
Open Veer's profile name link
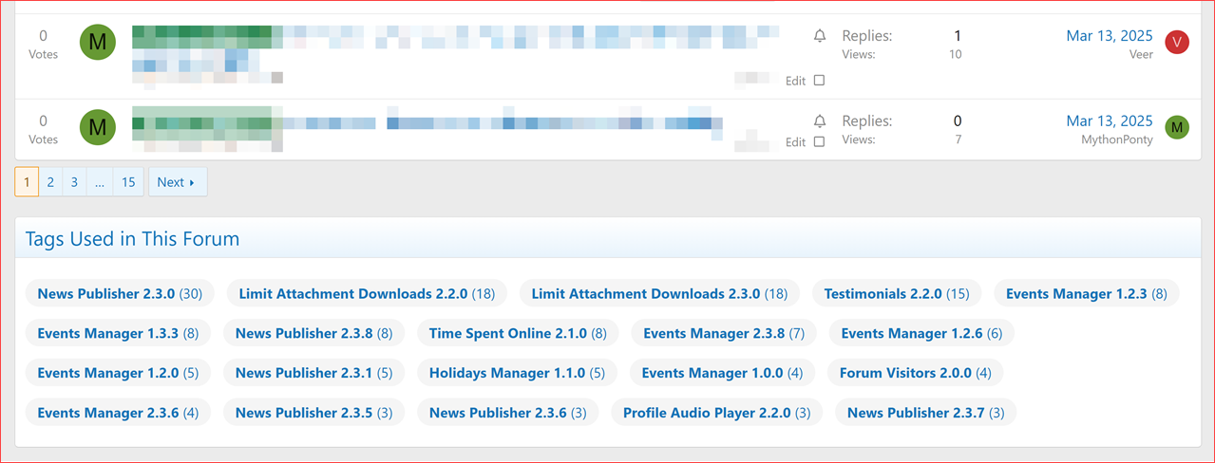pos(1141,54)
